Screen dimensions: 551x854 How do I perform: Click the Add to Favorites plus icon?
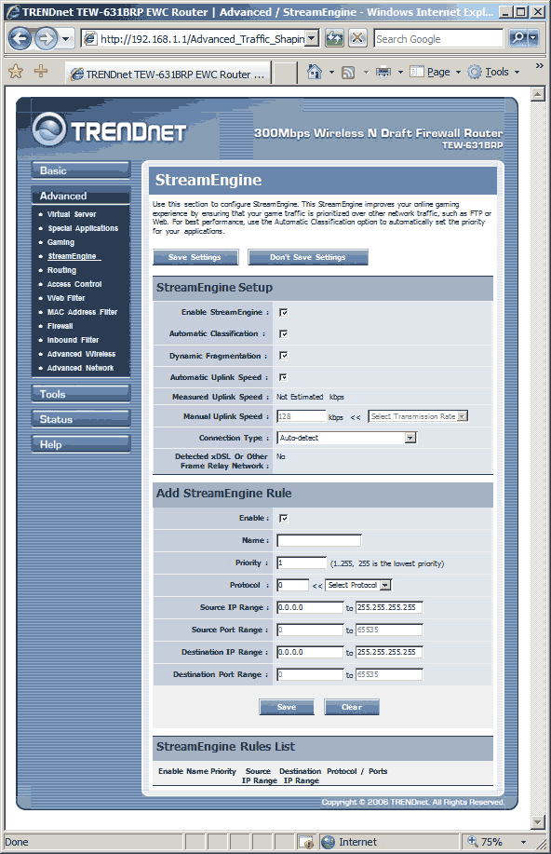(x=41, y=72)
